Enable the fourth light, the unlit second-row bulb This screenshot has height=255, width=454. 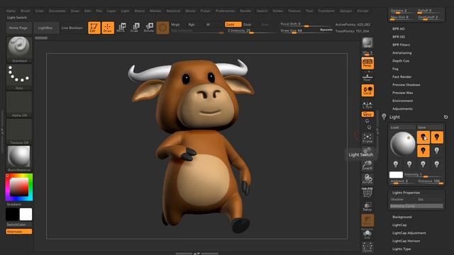tap(437, 151)
